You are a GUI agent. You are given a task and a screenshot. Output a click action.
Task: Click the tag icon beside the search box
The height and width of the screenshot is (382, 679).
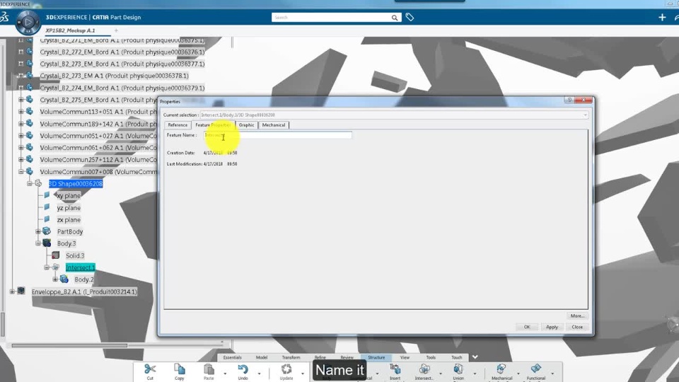pos(410,17)
